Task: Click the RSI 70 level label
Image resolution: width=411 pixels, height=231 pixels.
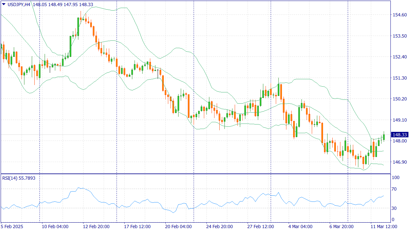Action: coord(395,189)
